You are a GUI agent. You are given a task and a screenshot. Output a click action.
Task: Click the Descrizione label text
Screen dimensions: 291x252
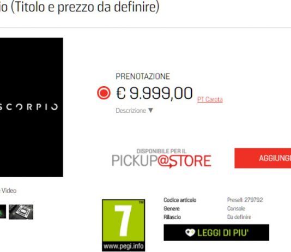131,111
